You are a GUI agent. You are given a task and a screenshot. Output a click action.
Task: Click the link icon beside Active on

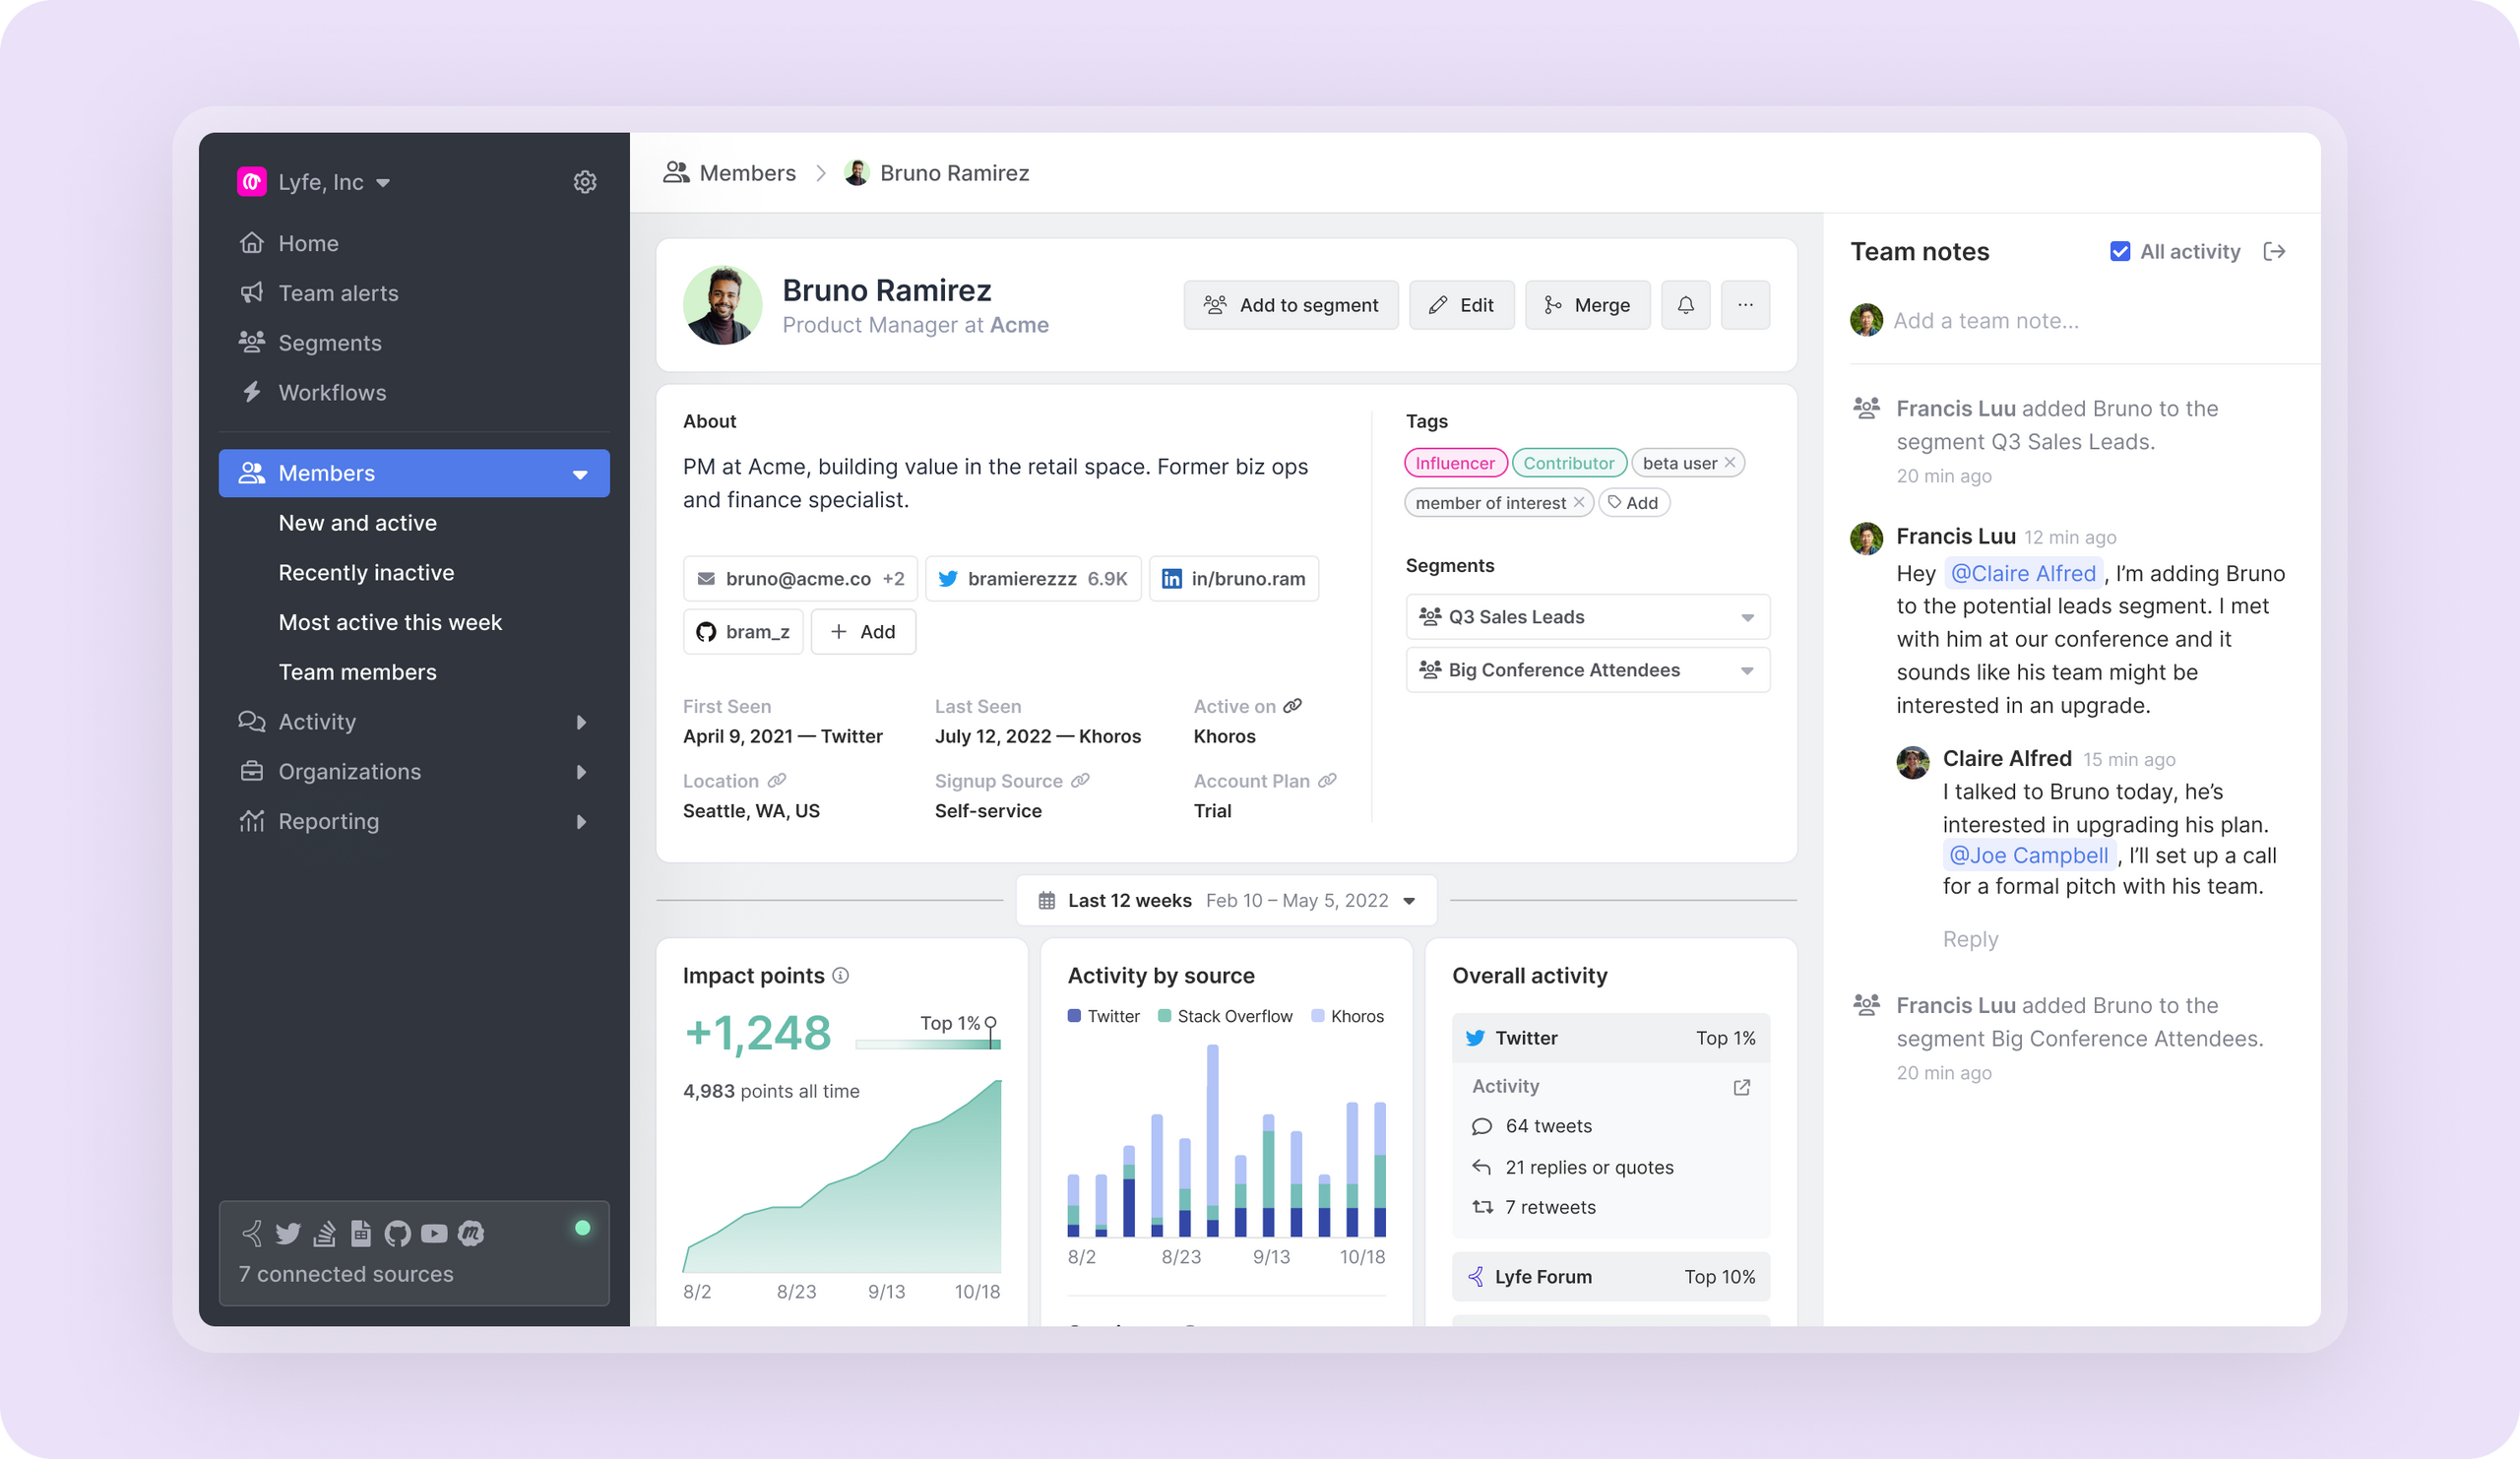[1293, 706]
